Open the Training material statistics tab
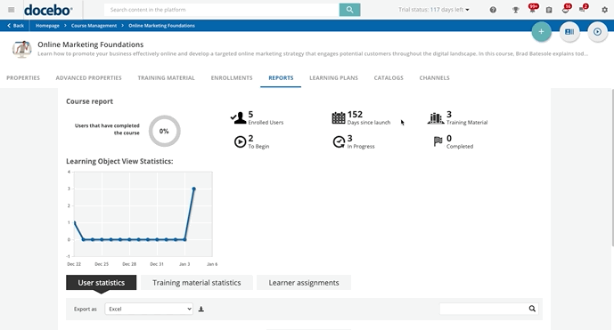Viewport: 614px width, 330px height. pos(197,283)
